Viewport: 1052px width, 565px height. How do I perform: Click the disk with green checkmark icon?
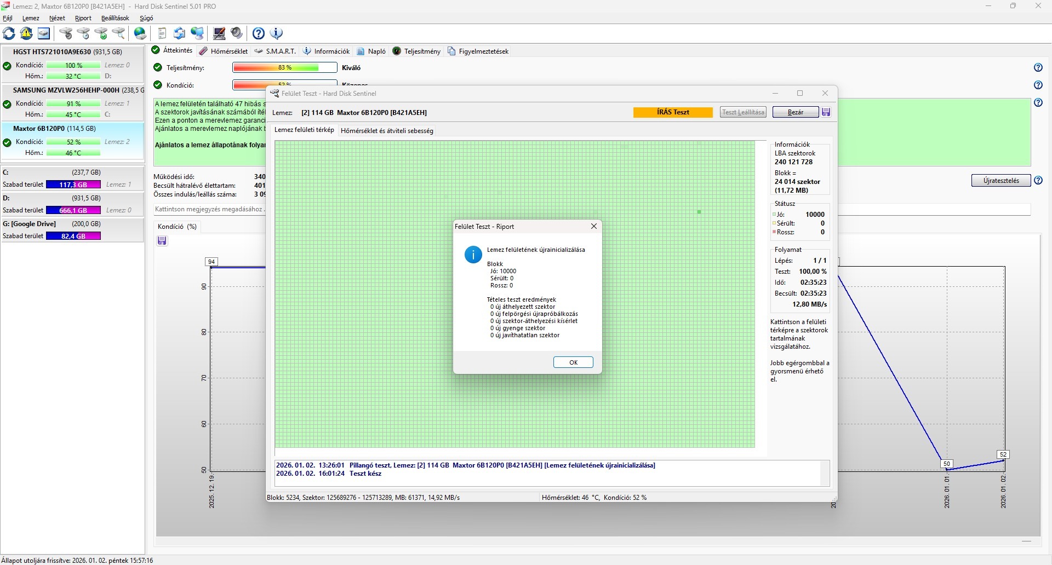101,33
